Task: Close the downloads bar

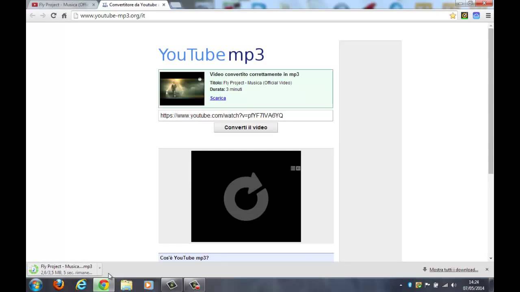Action: tap(487, 269)
